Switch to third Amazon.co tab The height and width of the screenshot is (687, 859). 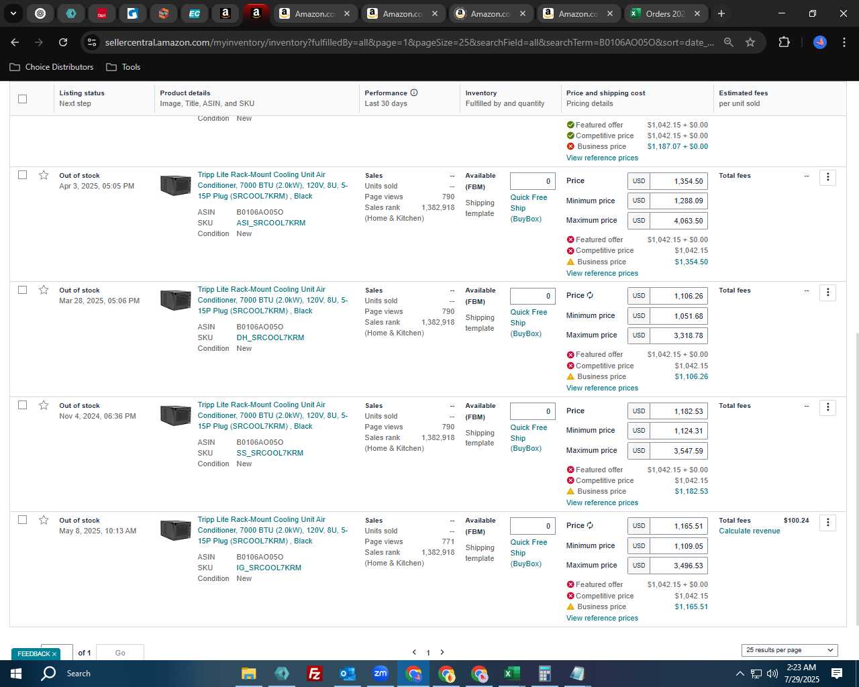(491, 13)
